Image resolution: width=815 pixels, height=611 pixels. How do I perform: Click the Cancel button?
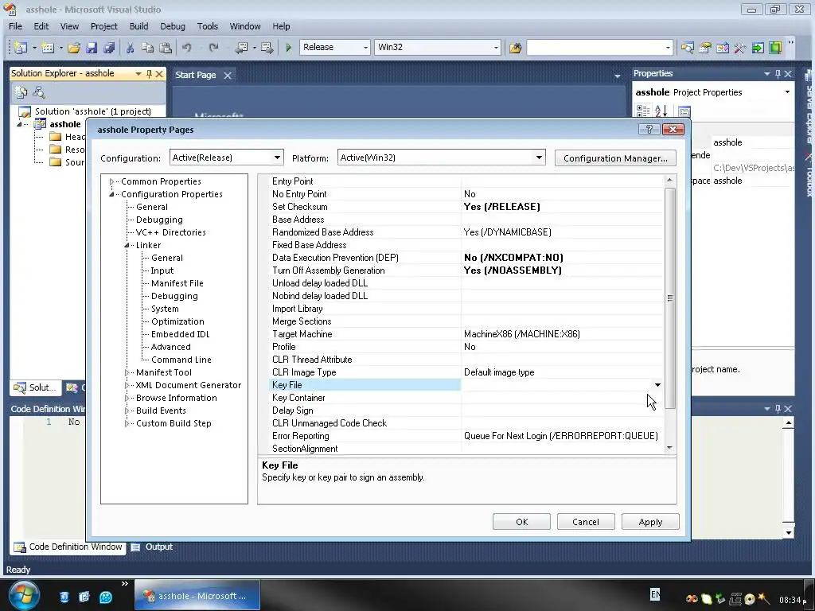pos(586,522)
